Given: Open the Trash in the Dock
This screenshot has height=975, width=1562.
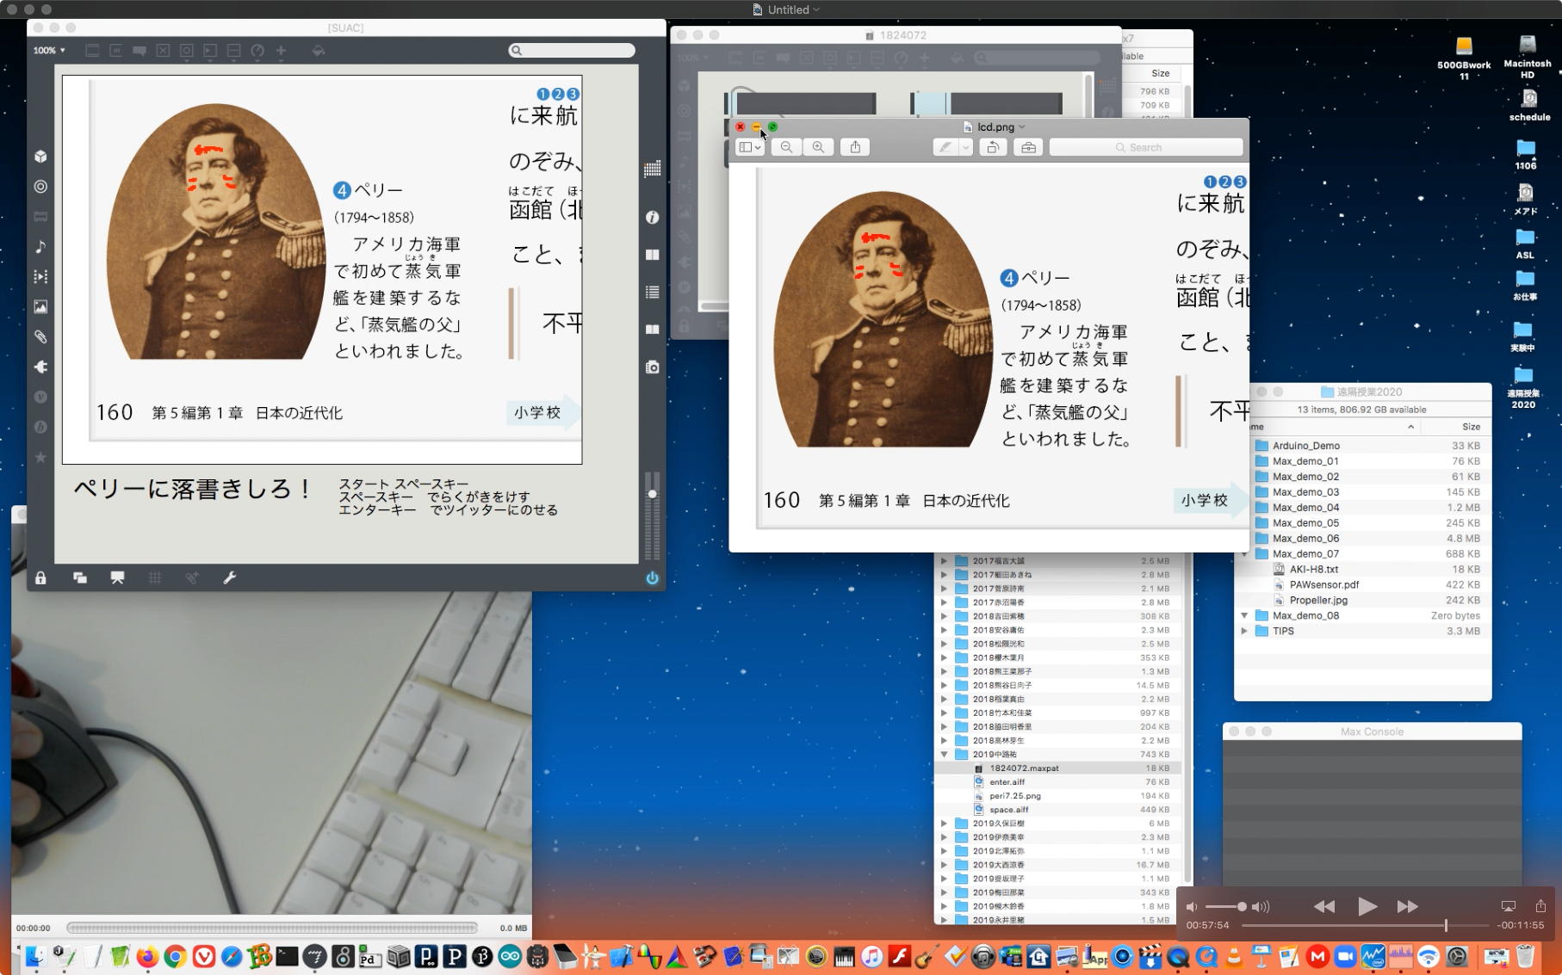Looking at the screenshot, I should click(1526, 956).
